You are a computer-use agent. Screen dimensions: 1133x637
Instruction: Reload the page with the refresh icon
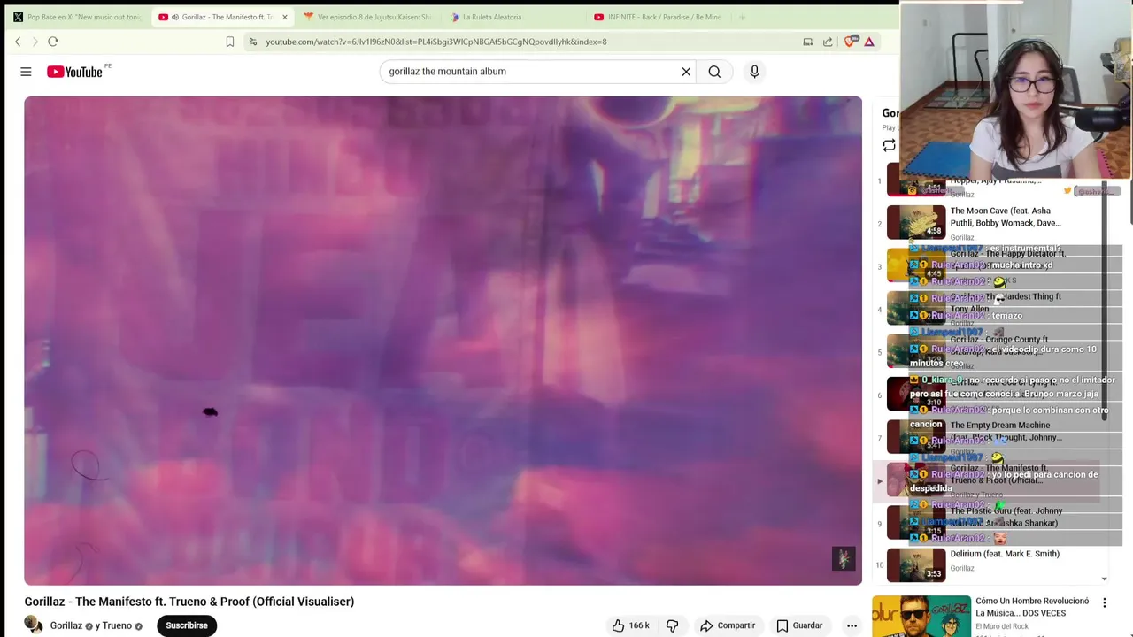(x=53, y=42)
